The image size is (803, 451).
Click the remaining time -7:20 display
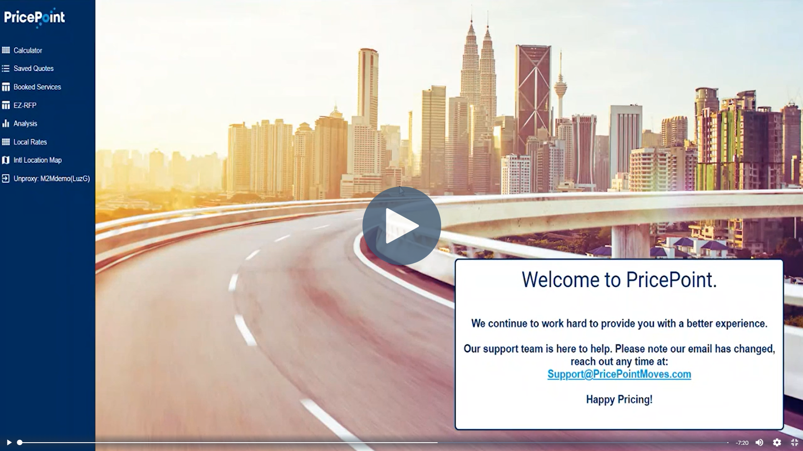coord(742,443)
